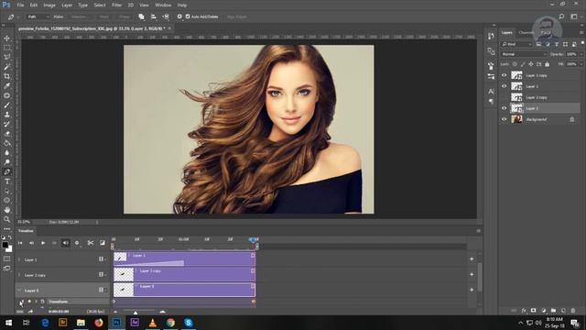
Task: Expand Layer 1 track in timeline
Action: [19, 259]
